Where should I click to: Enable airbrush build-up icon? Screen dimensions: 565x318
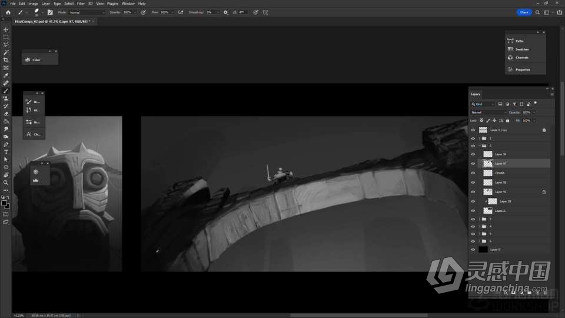181,12
